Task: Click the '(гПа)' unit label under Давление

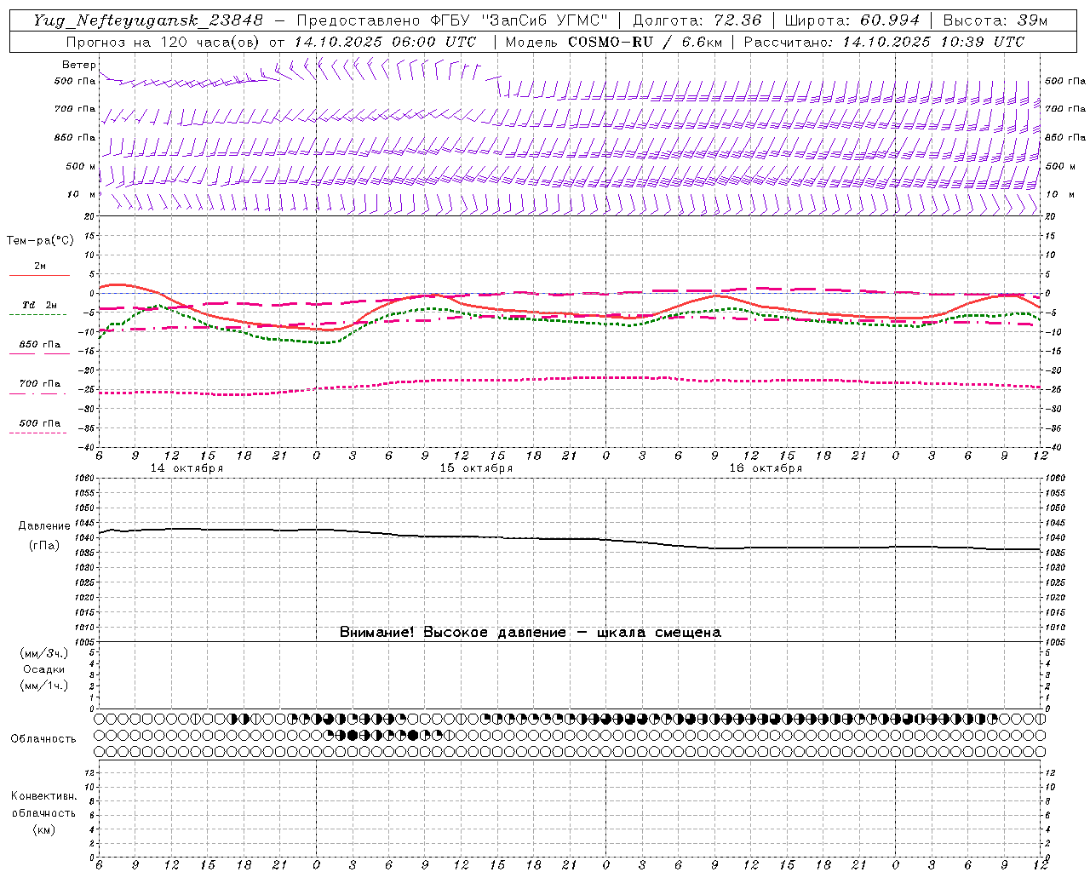Action: [x=44, y=545]
